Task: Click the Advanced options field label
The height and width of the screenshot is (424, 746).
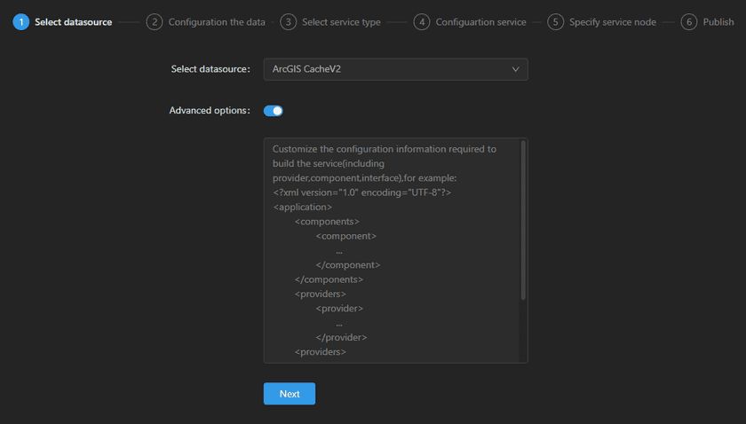Action: pyautogui.click(x=210, y=111)
